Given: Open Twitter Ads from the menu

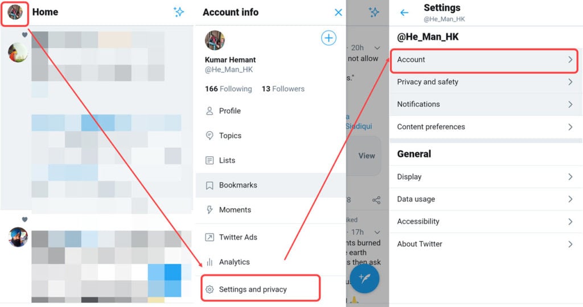Looking at the screenshot, I should pyautogui.click(x=270, y=237).
